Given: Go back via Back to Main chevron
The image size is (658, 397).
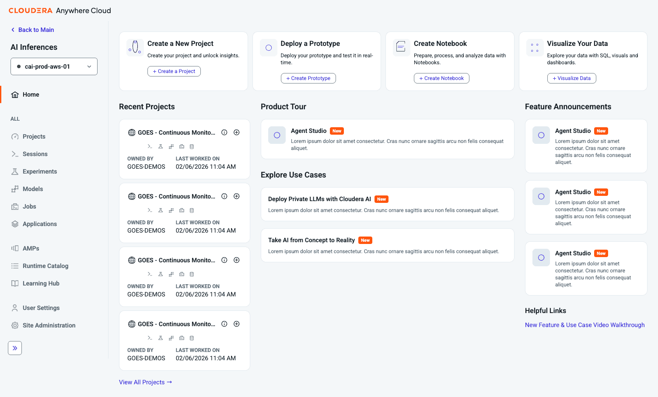Looking at the screenshot, I should click(13, 30).
